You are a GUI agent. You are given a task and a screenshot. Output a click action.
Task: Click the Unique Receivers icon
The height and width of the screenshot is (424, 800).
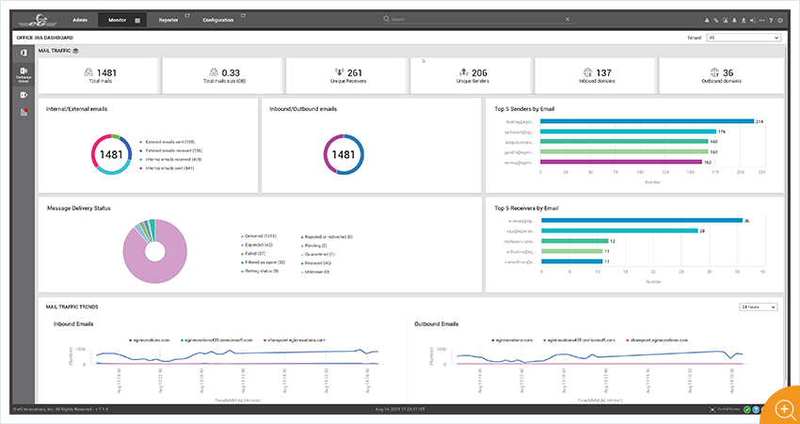point(339,72)
